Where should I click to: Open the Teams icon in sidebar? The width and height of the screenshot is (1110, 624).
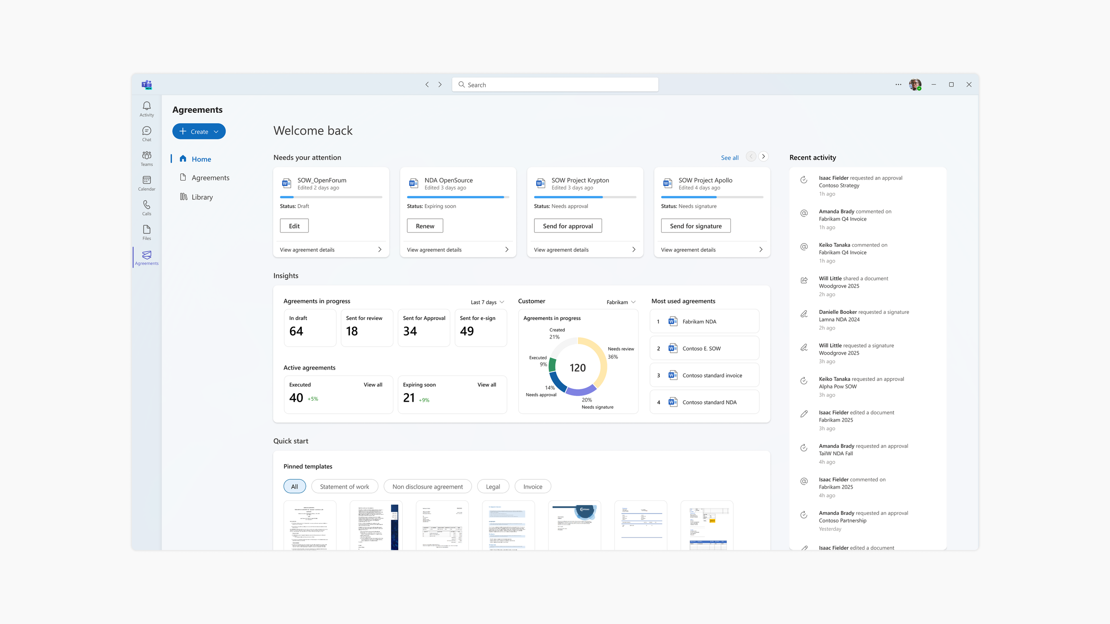(147, 158)
